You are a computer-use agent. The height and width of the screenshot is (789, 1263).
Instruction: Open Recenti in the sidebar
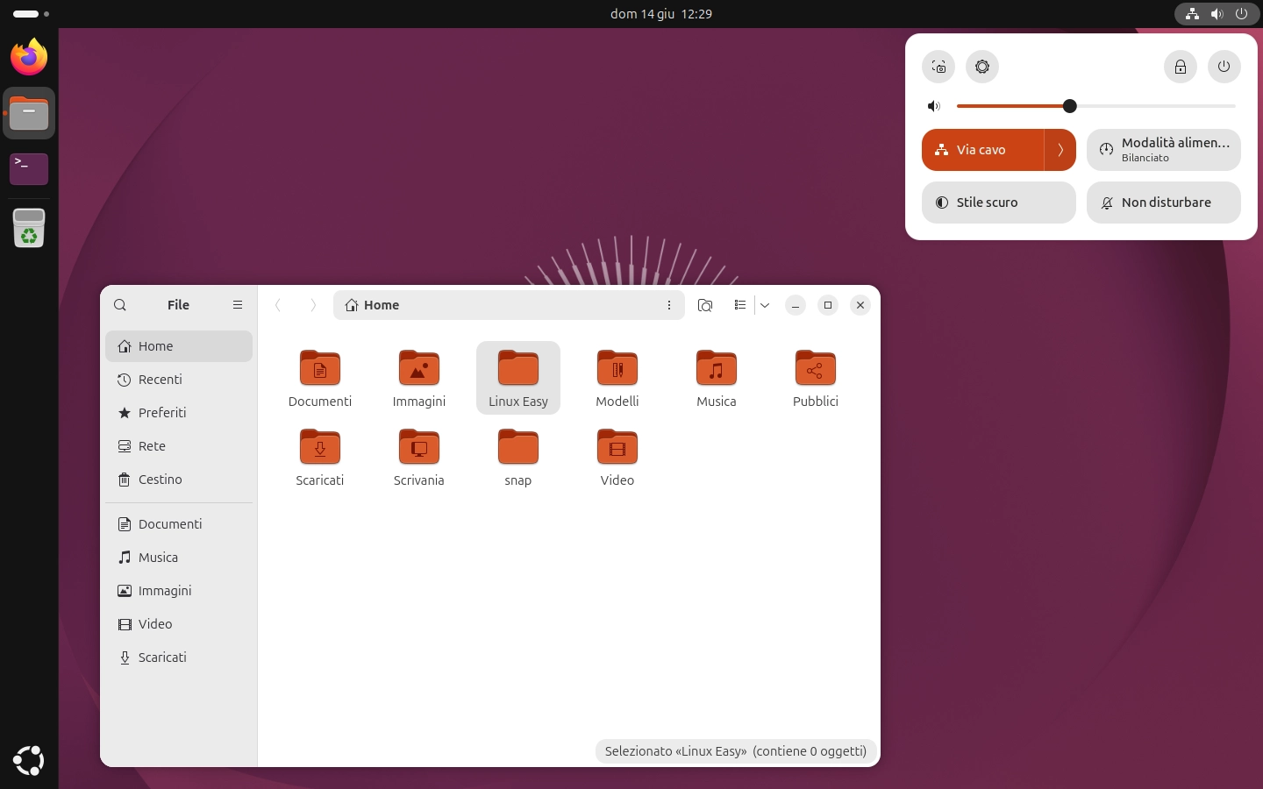pos(179,380)
